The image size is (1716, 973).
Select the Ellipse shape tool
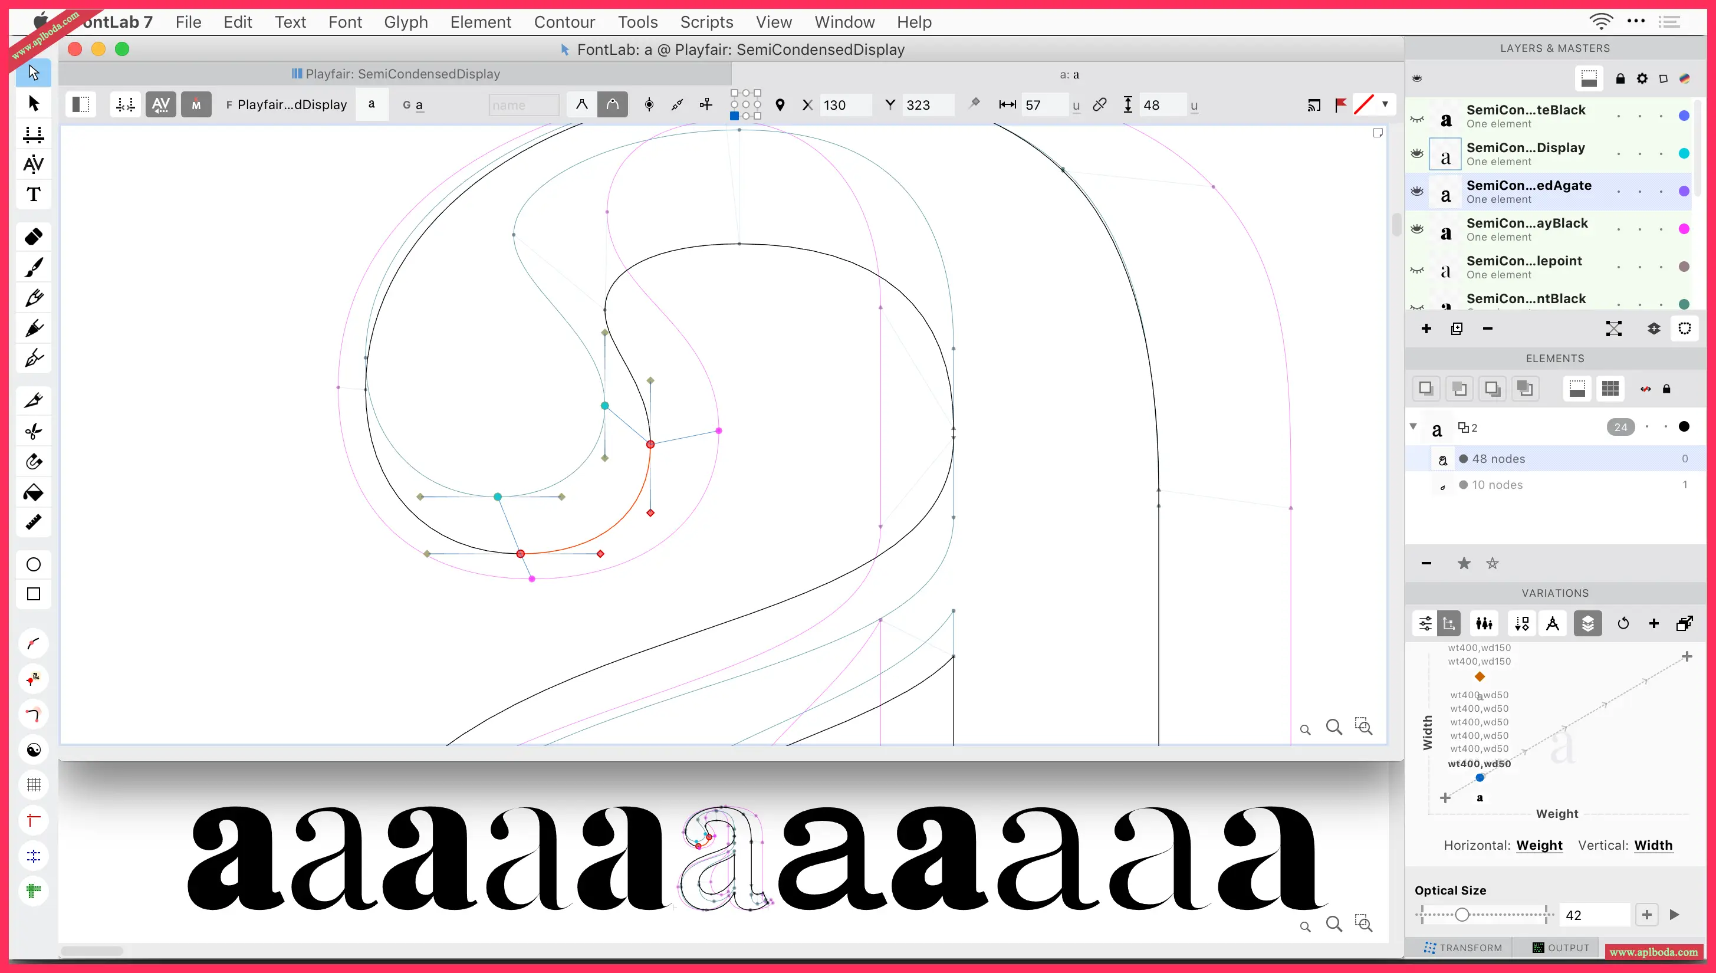coord(34,564)
